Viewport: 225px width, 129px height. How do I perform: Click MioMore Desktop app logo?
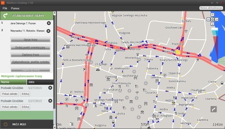(3, 3)
